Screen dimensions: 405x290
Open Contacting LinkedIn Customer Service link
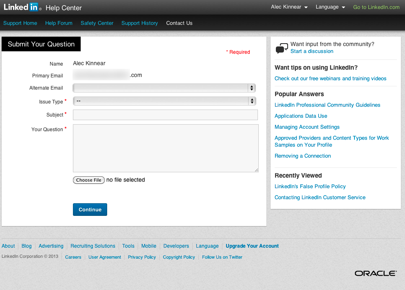pos(320,198)
